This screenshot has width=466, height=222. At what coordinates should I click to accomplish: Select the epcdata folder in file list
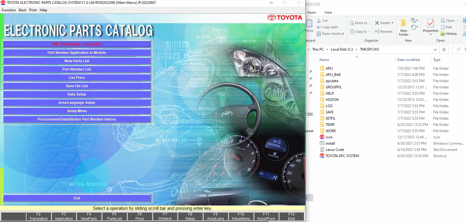click(x=332, y=81)
